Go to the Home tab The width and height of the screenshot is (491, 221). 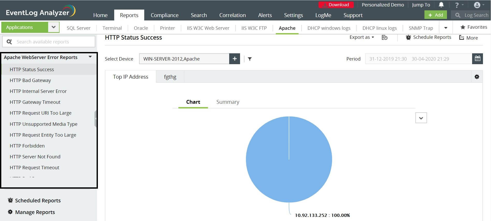coord(100,15)
